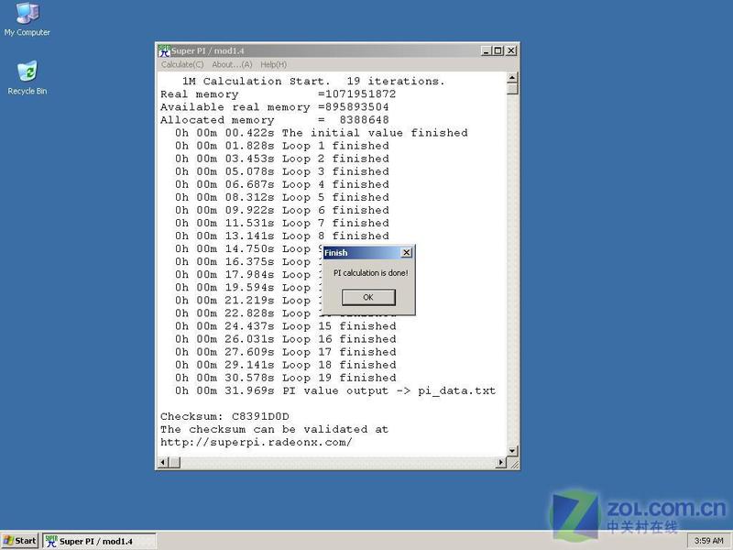Click the 'Loop 15 finished' line

pos(286,326)
